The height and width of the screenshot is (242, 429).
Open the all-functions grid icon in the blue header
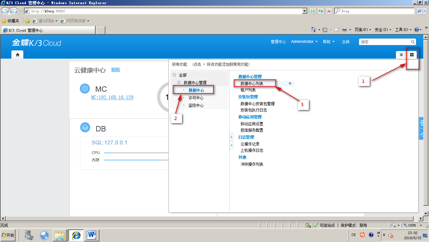tap(412, 55)
